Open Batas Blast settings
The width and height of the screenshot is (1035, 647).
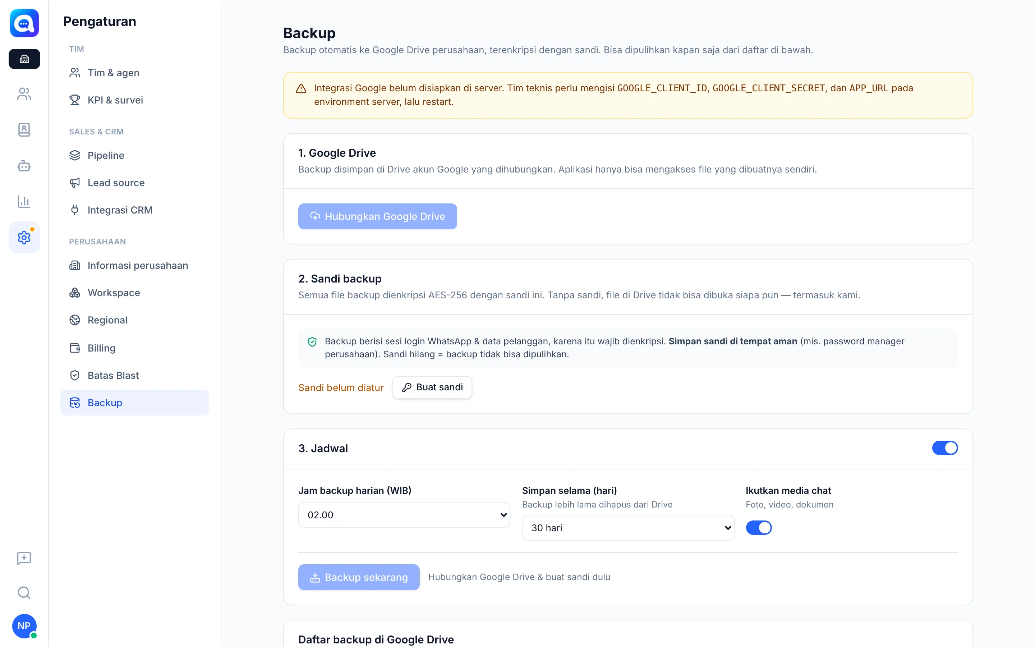(x=135, y=375)
